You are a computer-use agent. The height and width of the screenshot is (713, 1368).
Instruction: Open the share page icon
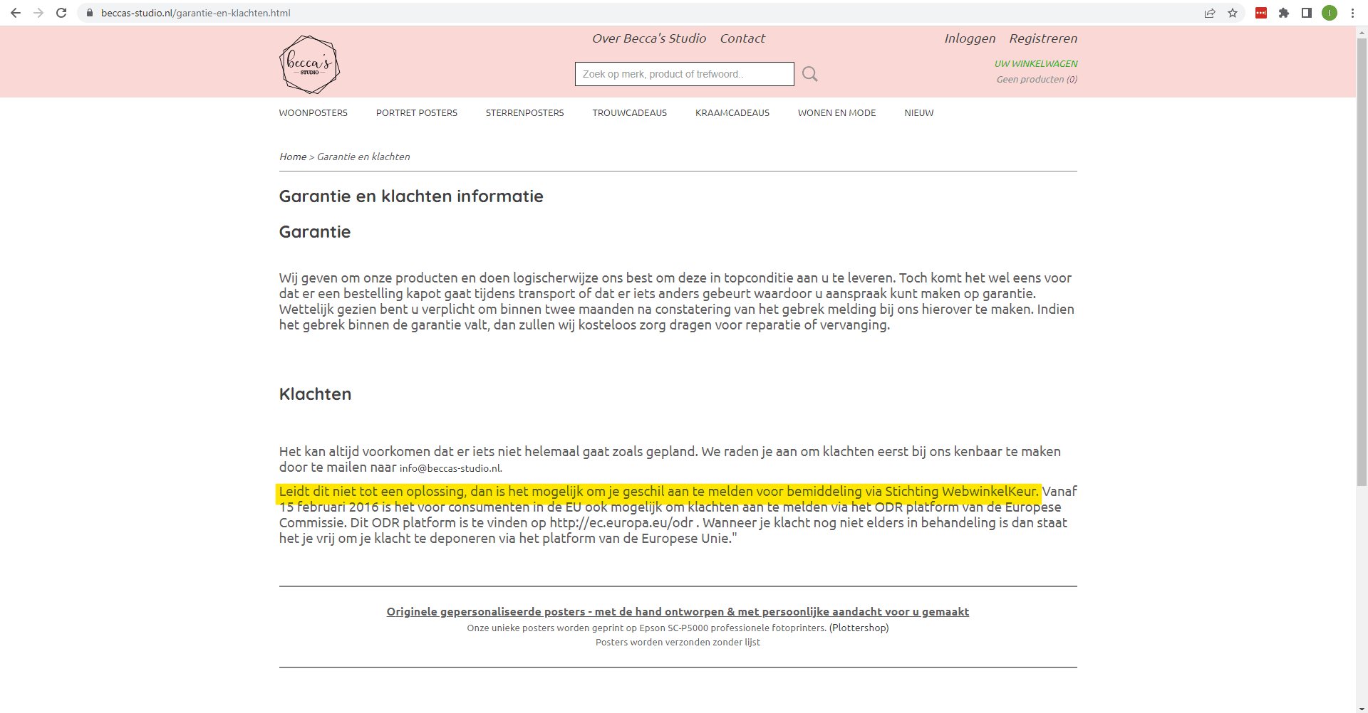coord(1210,13)
